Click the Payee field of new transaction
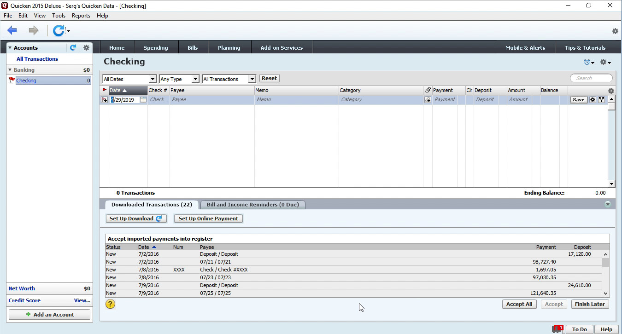 pyautogui.click(x=212, y=99)
